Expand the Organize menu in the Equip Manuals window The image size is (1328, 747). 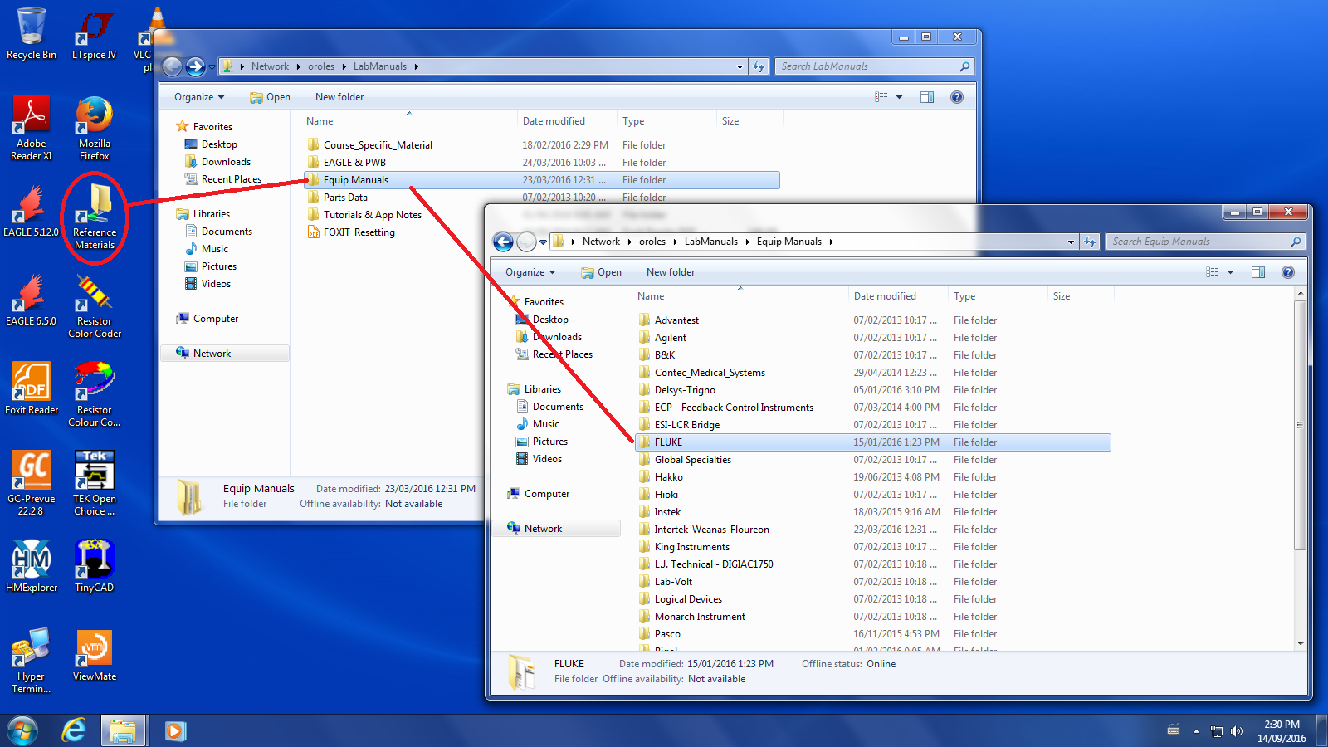(x=530, y=272)
